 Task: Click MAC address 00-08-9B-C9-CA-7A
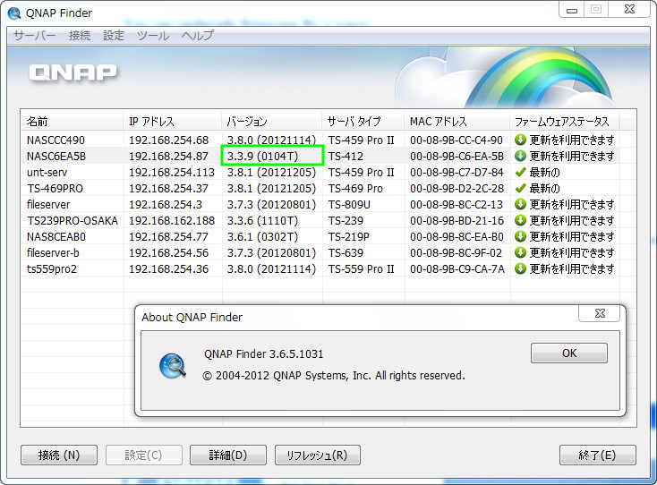point(457,268)
